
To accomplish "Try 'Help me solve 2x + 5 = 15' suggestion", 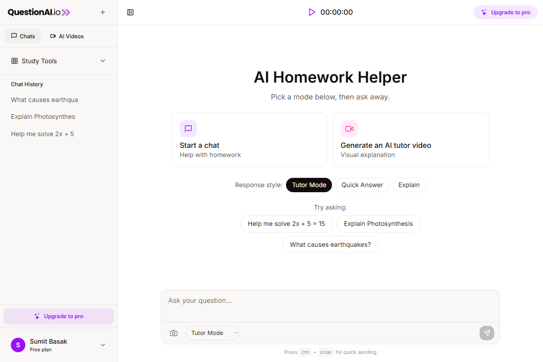I will pyautogui.click(x=287, y=224).
